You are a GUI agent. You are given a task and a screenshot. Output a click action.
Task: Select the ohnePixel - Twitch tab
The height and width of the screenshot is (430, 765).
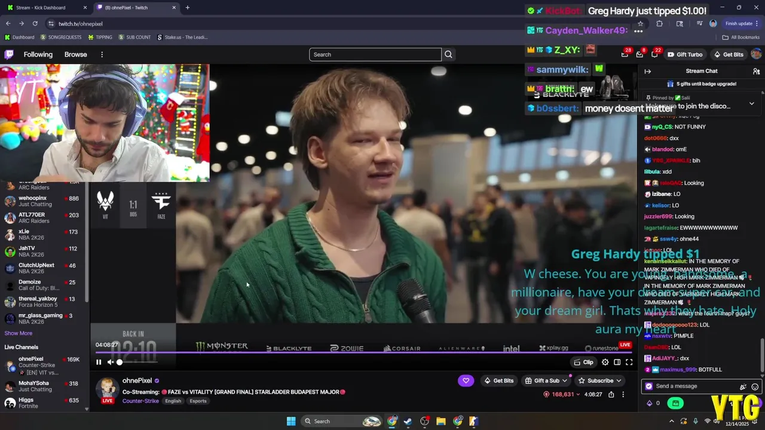136,8
